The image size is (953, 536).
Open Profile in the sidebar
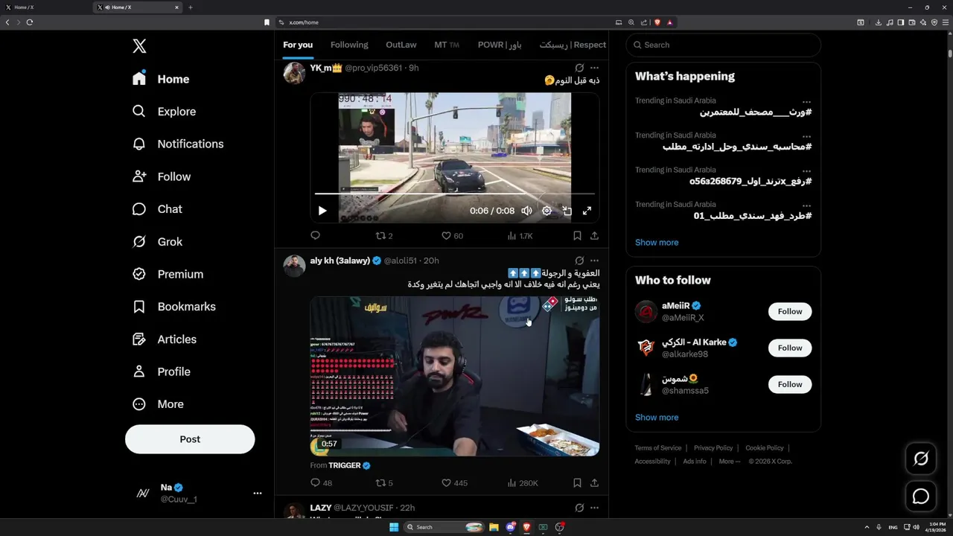point(162,371)
